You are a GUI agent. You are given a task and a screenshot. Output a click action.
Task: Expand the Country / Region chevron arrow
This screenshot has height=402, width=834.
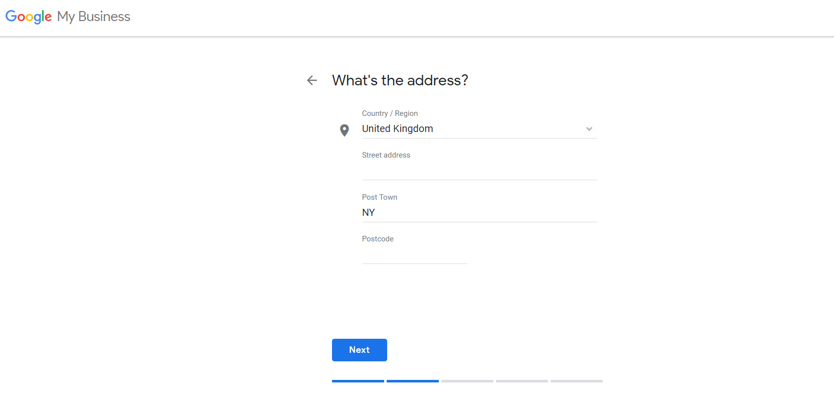(x=589, y=129)
